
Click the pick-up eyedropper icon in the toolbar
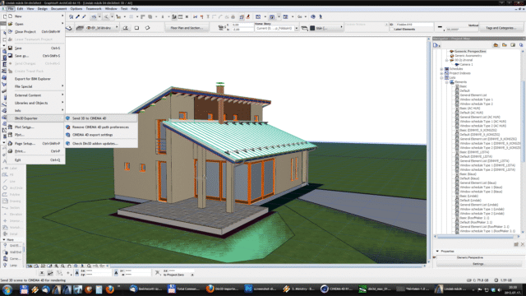click(77, 16)
